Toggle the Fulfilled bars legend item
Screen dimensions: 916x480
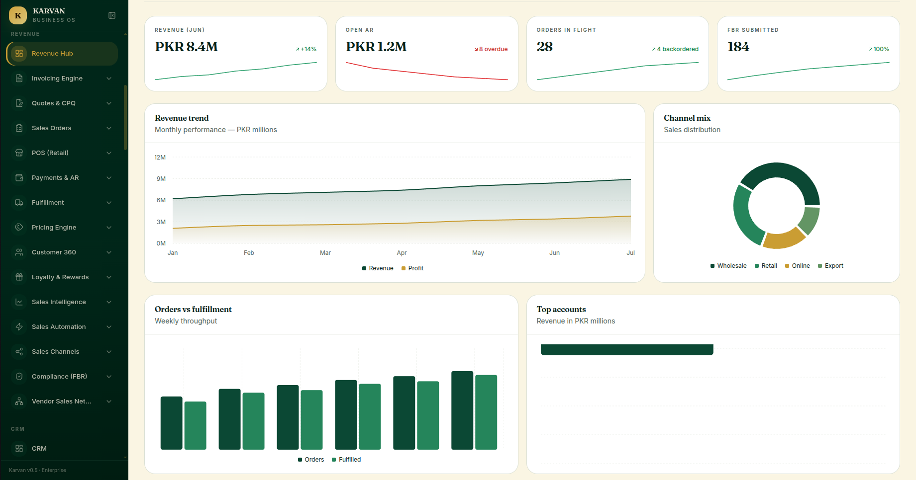point(346,460)
